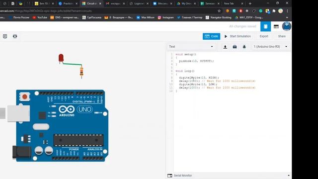Click the void setup() code line
This screenshot has width=318, height=179.
(185, 54)
